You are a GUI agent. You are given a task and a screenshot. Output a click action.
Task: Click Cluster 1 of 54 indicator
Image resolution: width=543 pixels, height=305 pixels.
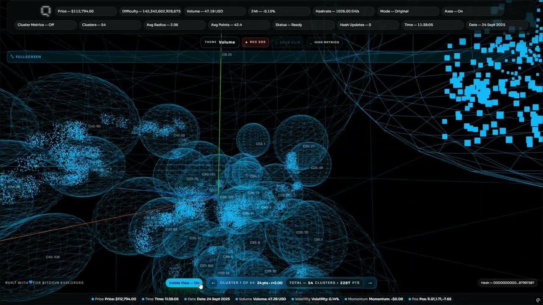click(251, 283)
